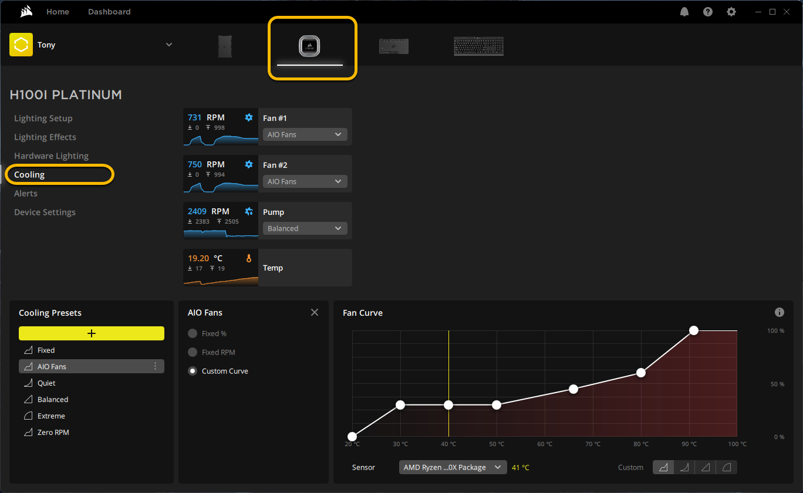Screen dimensions: 803x493
Task: Select the AIO Fans cooling preset
Action: pos(92,366)
